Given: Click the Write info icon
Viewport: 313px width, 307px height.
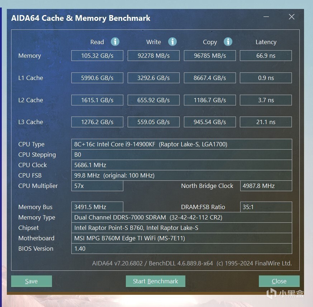Looking at the screenshot, I should [x=172, y=42].
